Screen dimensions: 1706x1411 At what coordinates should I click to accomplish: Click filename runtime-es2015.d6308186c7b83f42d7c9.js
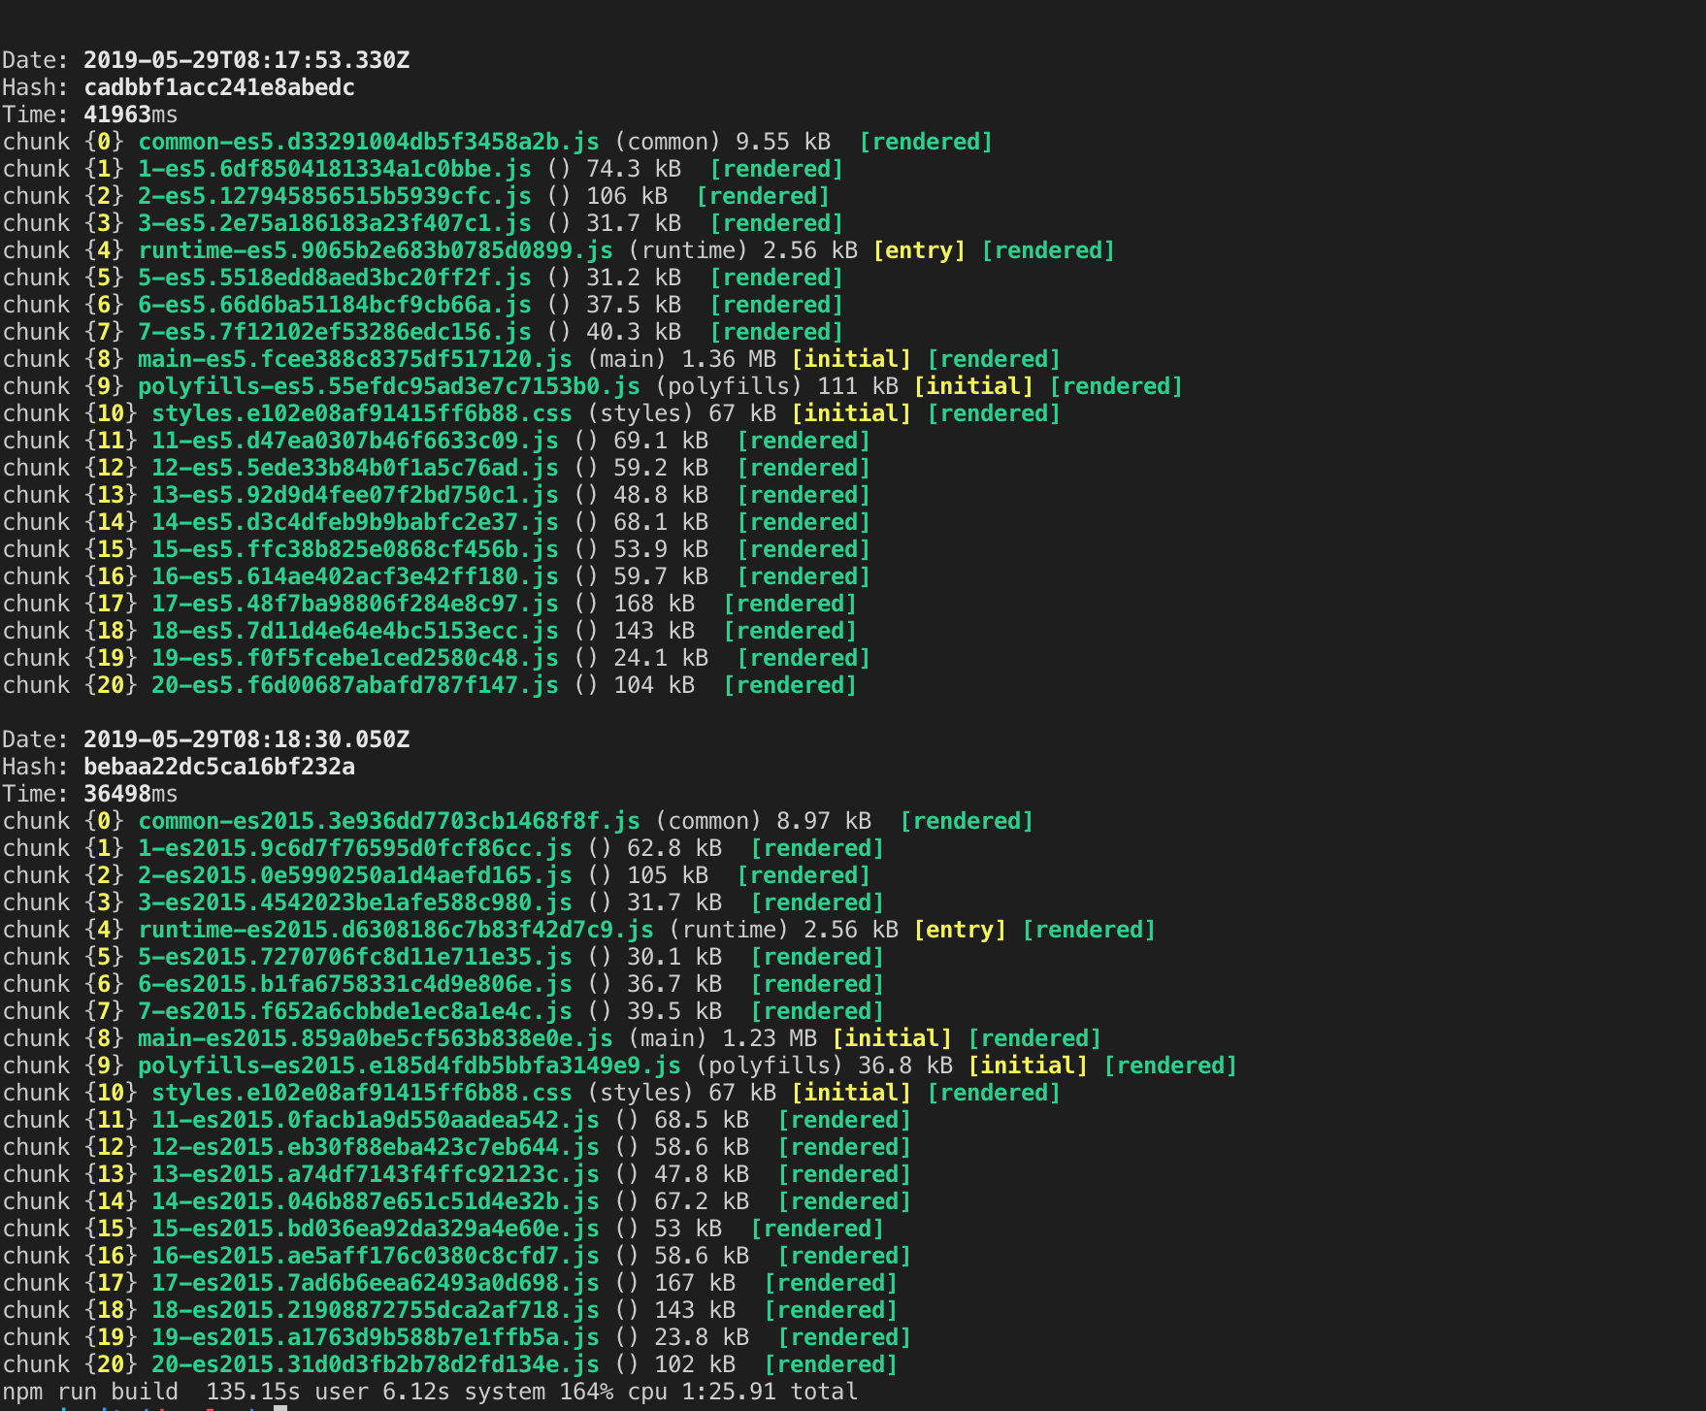coord(396,930)
